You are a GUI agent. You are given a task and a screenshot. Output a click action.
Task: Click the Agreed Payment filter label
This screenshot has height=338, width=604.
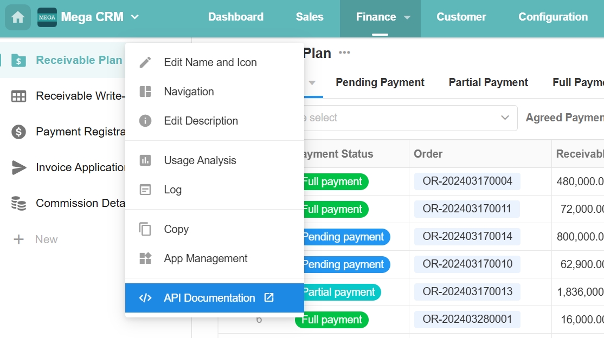[565, 118]
